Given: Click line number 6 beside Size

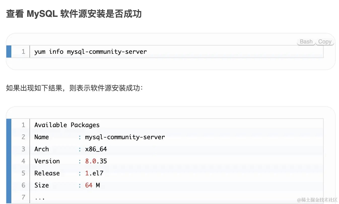Looking at the screenshot, I should click(23, 185).
